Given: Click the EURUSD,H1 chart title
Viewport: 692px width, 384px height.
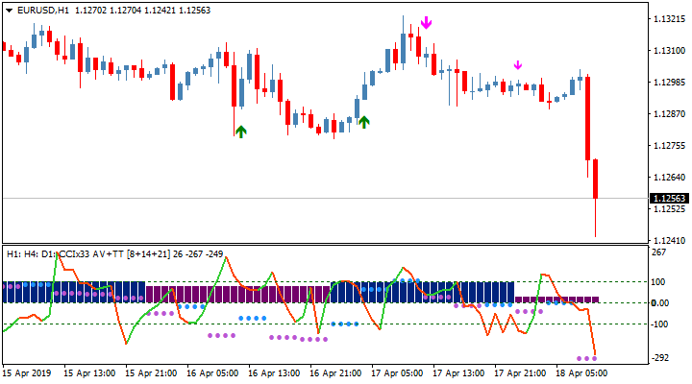Looking at the screenshot, I should [x=44, y=10].
